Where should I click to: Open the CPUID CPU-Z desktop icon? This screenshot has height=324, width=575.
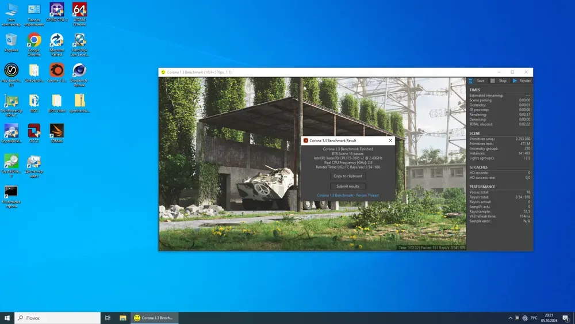pyautogui.click(x=57, y=13)
